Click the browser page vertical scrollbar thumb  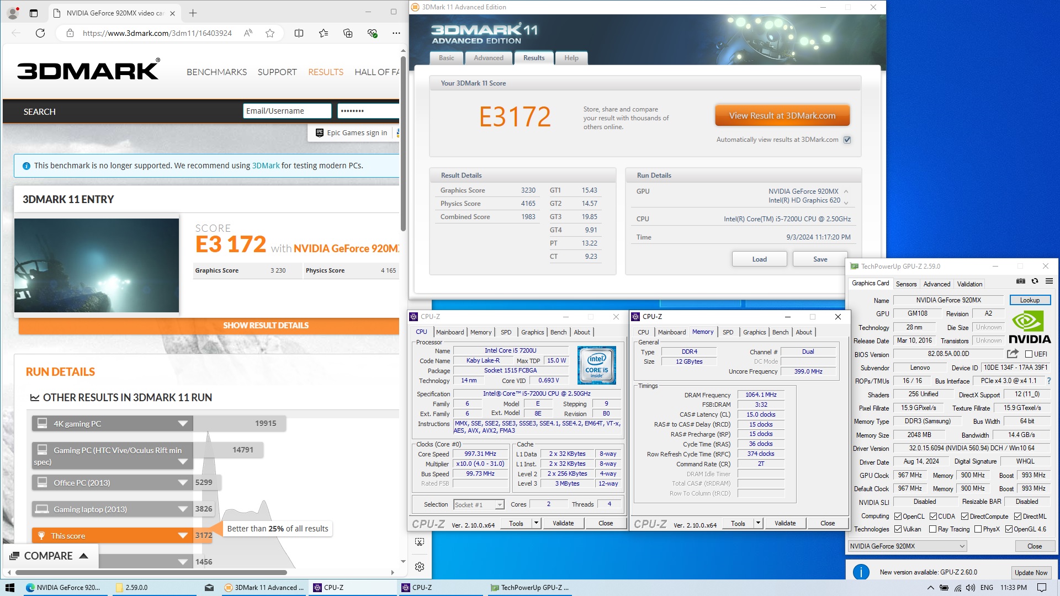pyautogui.click(x=403, y=143)
